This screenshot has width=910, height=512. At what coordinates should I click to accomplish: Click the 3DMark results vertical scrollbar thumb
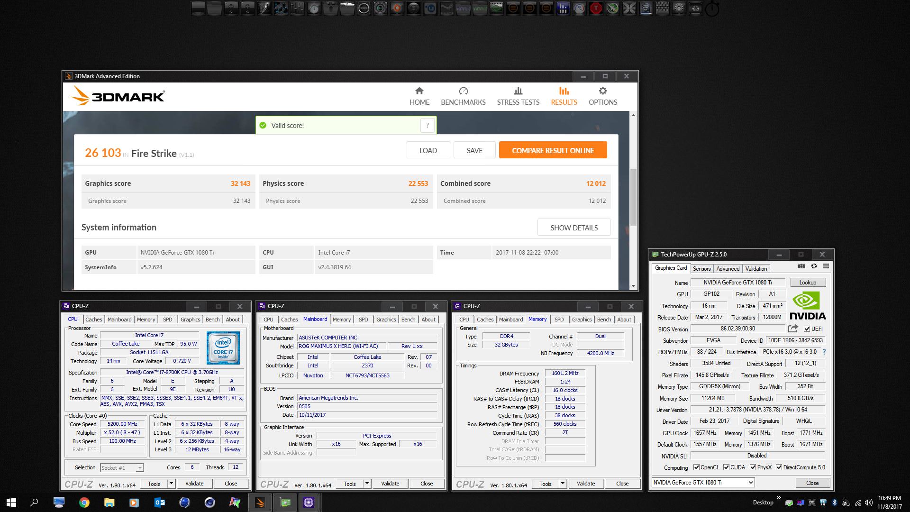pyautogui.click(x=633, y=197)
